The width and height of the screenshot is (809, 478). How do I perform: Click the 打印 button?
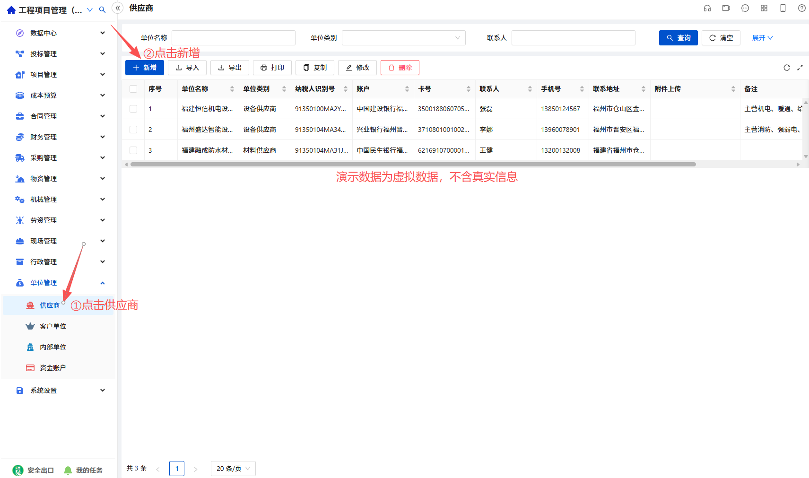tap(272, 68)
